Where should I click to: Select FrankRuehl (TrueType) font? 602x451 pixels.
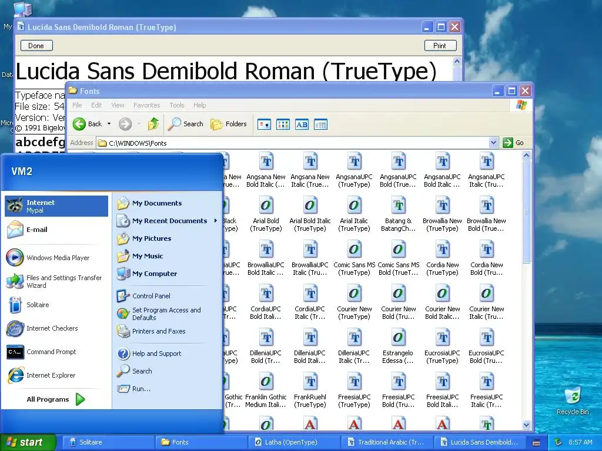click(310, 391)
